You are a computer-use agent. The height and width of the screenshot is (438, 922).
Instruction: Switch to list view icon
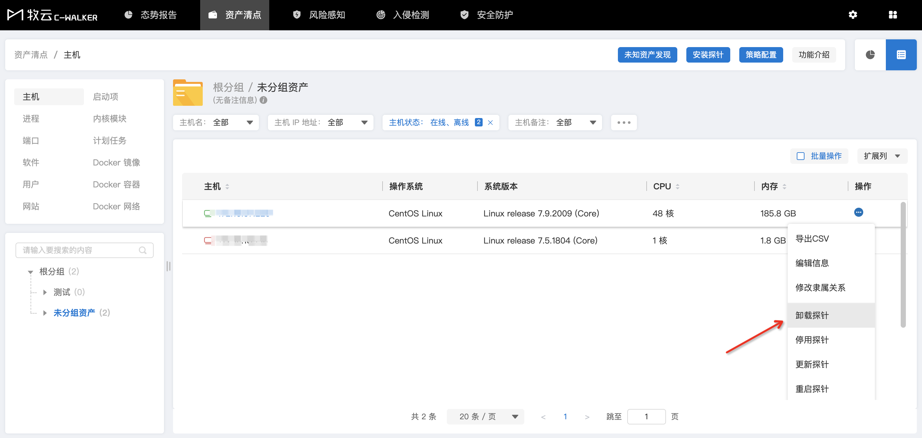pos(901,55)
